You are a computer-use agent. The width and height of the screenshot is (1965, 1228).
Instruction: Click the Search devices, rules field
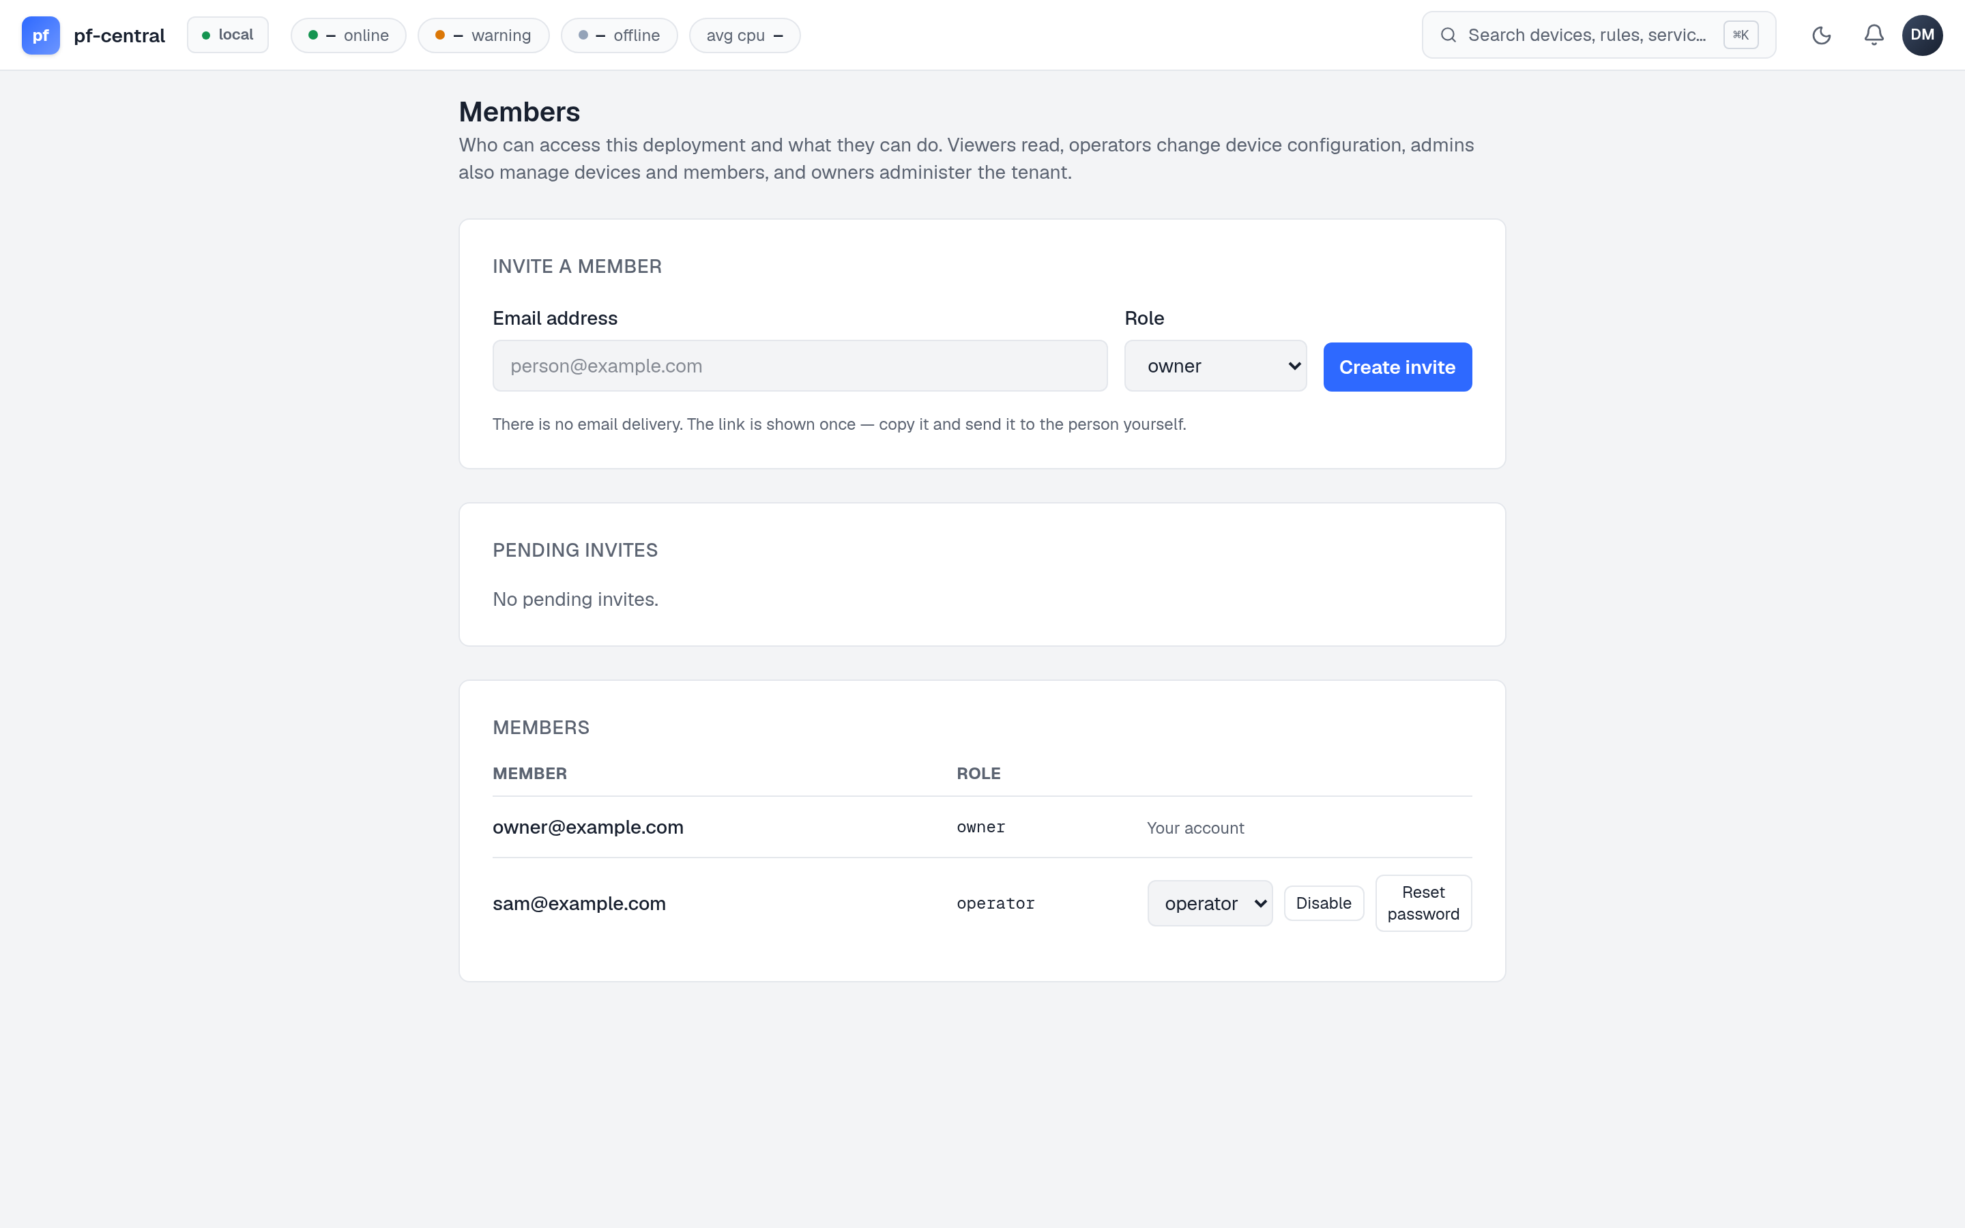coord(1598,35)
